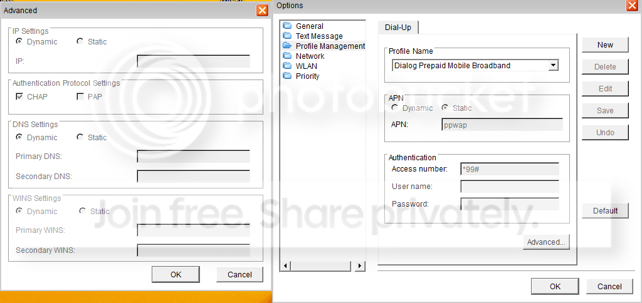The width and height of the screenshot is (642, 303).
Task: Choose Static under DNS Settings
Action: click(80, 137)
